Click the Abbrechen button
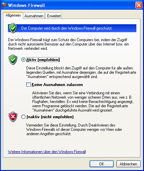The image size is (144, 171). [x=128, y=164]
